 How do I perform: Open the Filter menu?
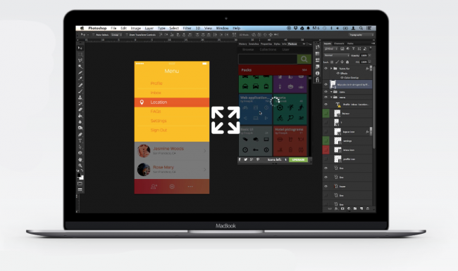click(187, 28)
